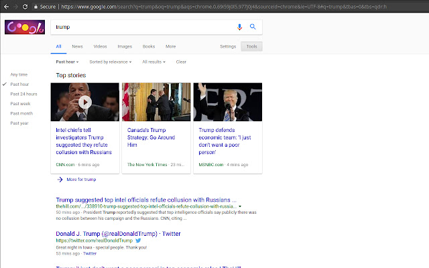Switch to the Images tab
Image resolution: width=429 pixels, height=268 pixels.
coord(125,46)
